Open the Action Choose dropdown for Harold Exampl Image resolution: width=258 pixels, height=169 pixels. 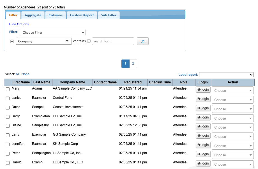(x=233, y=164)
